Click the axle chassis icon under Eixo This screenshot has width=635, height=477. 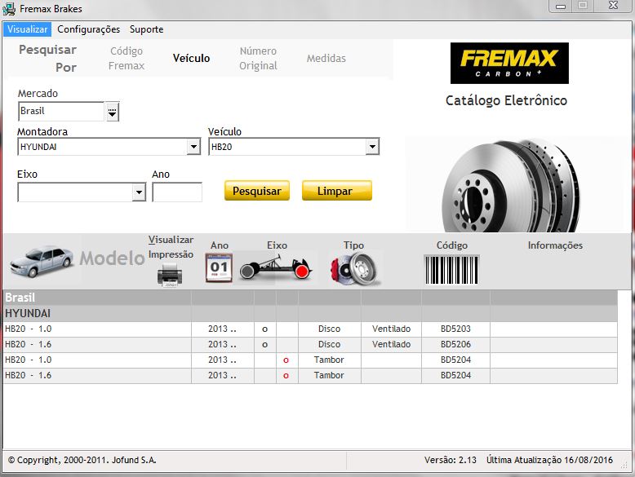pyautogui.click(x=277, y=267)
